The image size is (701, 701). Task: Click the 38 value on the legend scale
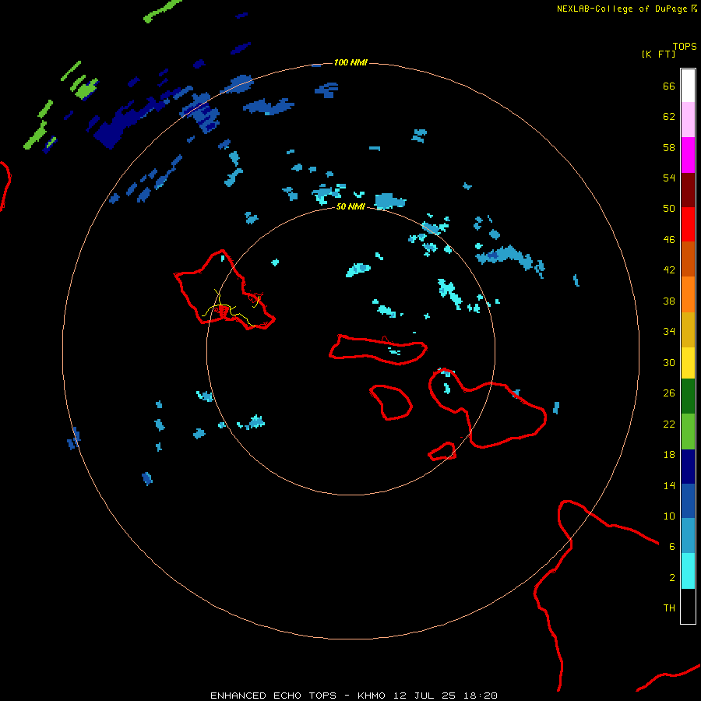(x=669, y=301)
